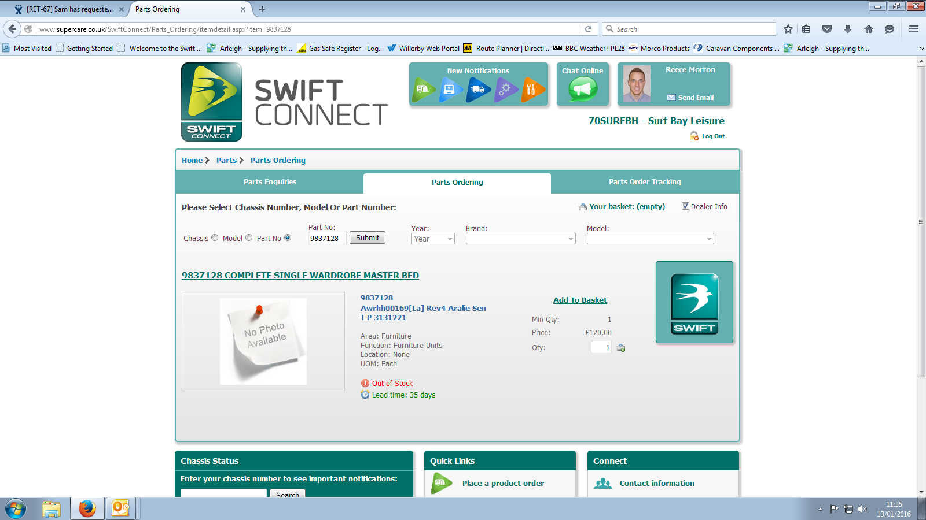
Task: Click the orange tools notification icon
Action: (x=533, y=90)
